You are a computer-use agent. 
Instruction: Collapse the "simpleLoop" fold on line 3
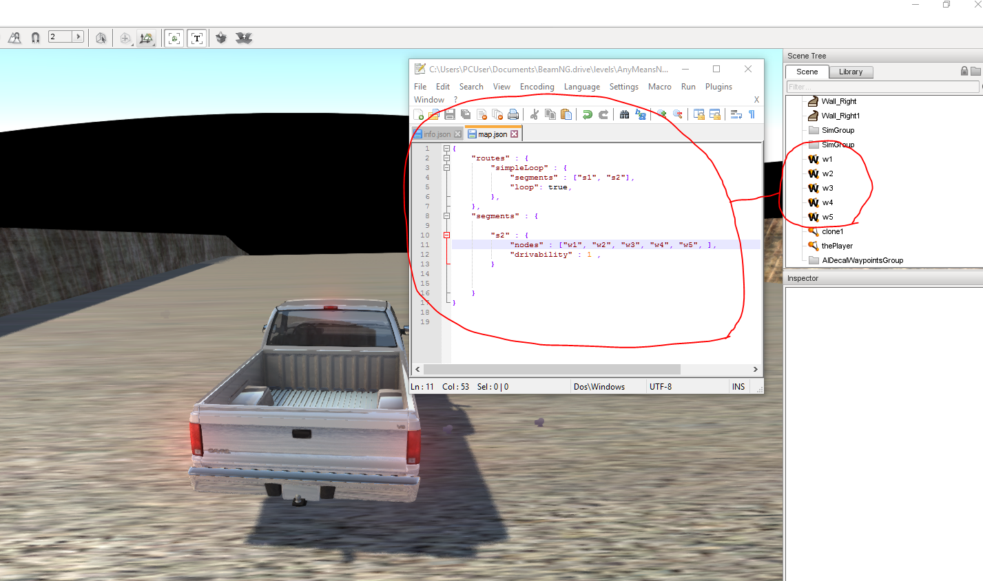[x=446, y=168]
